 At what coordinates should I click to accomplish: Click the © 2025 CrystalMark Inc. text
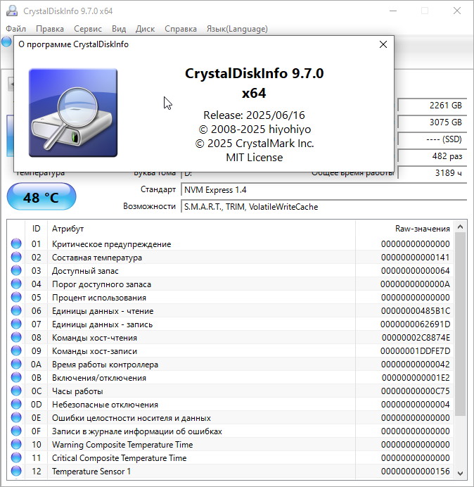(255, 144)
